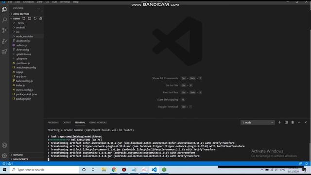Open Windows Start menu
The width and height of the screenshot is (311, 175).
4,170
